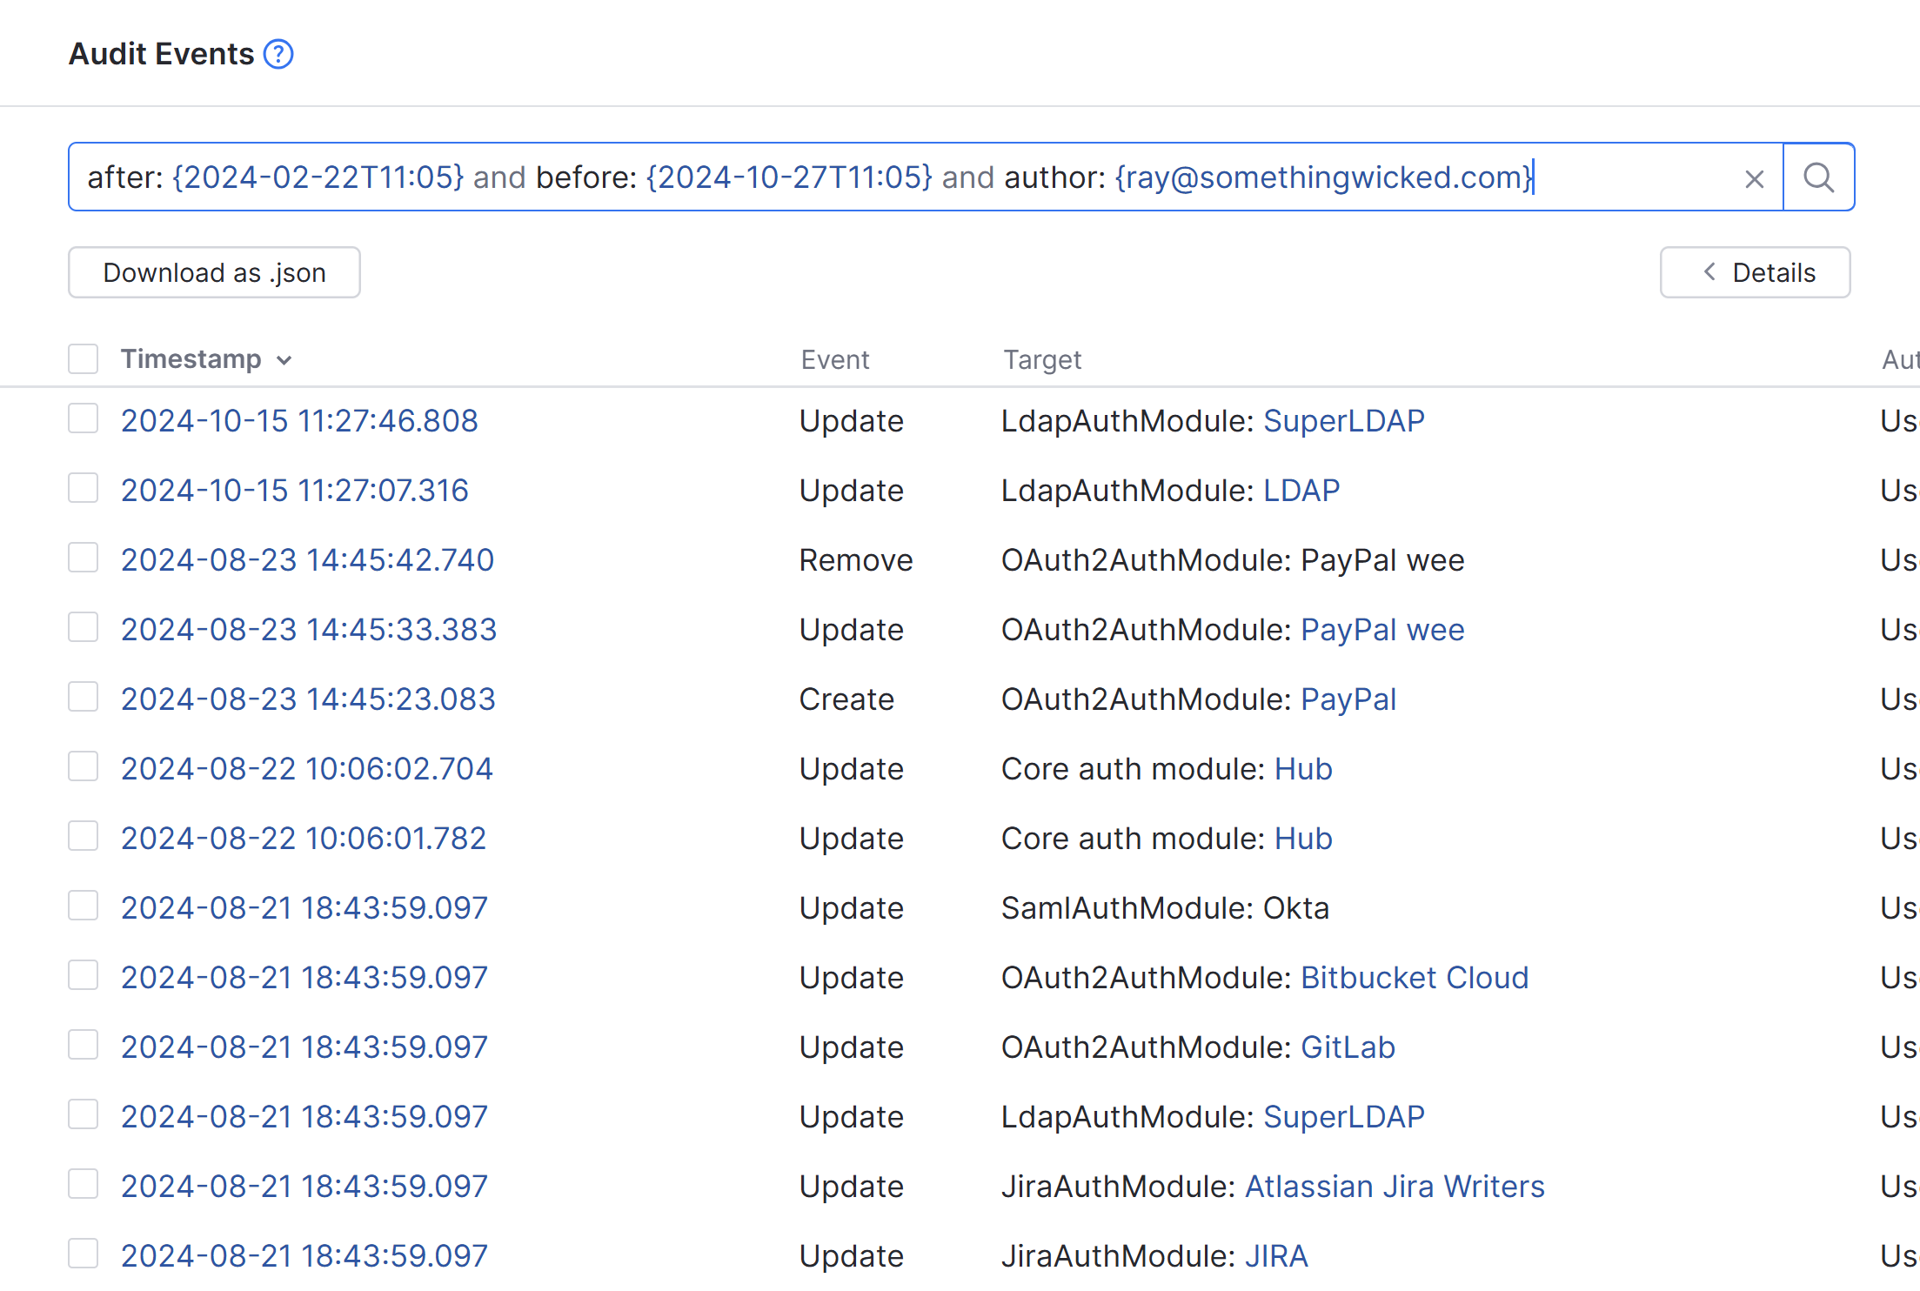Open the SuperLDAP auth module link
The image size is (1920, 1291).
pyautogui.click(x=1344, y=420)
